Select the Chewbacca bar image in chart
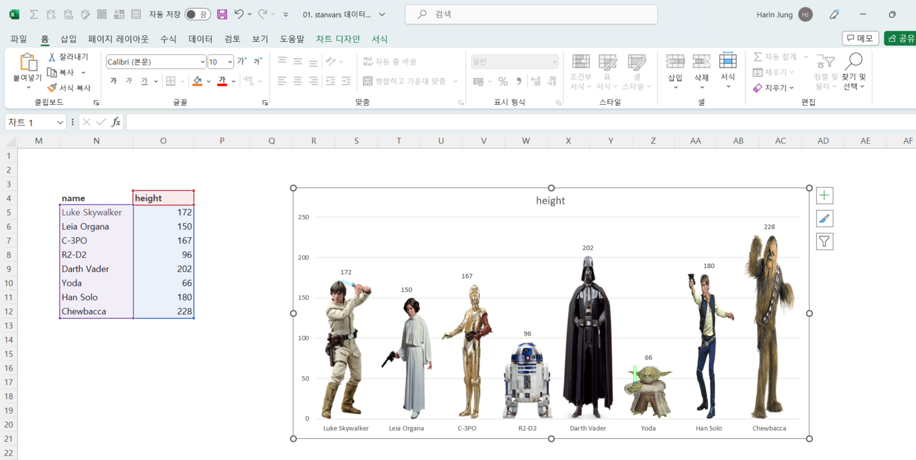This screenshot has width=916, height=460. click(769, 326)
